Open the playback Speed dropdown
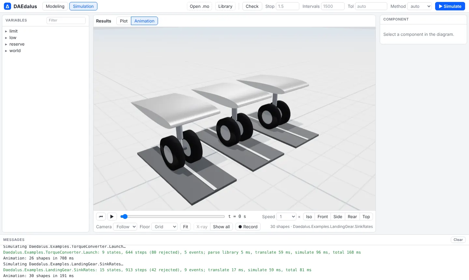Viewport: 469px width, 280px height. (286, 217)
